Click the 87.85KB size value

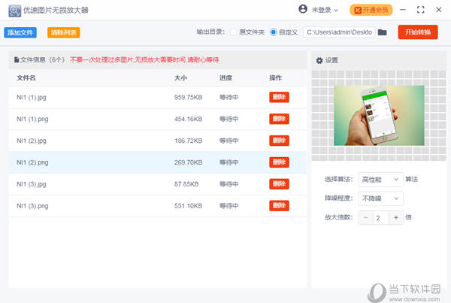186,184
